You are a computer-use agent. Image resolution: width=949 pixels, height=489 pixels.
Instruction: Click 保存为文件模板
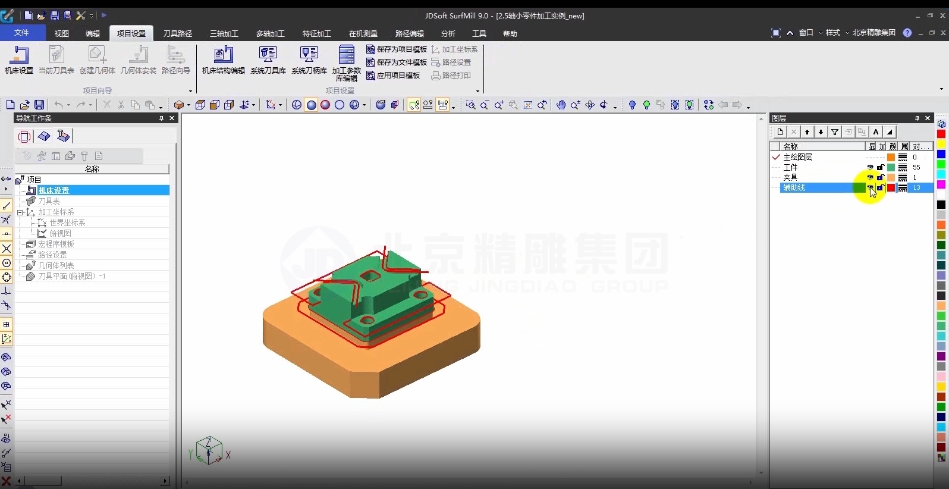397,62
